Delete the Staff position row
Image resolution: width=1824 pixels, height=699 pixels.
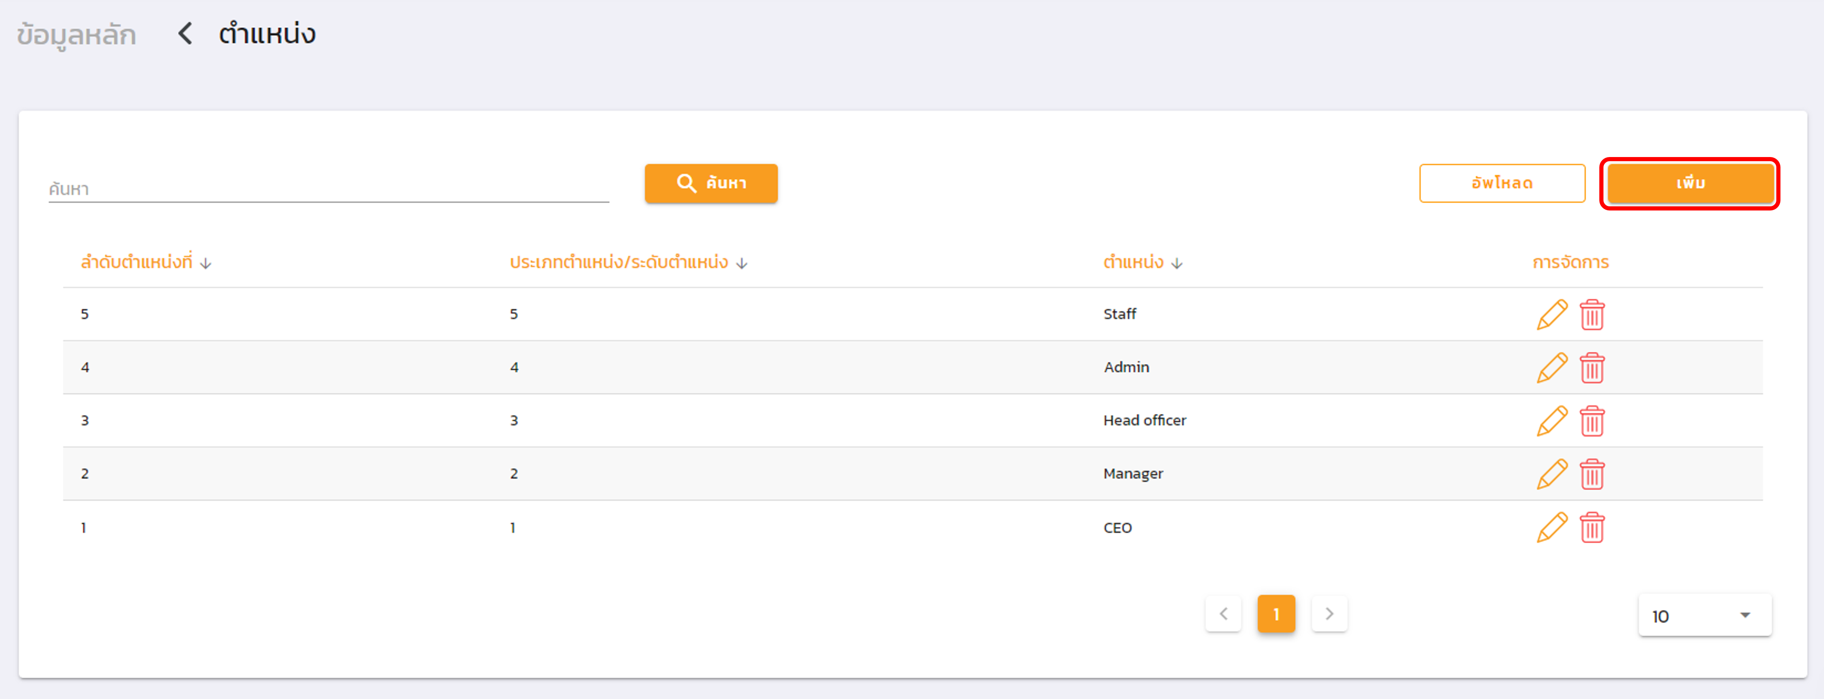(x=1592, y=315)
